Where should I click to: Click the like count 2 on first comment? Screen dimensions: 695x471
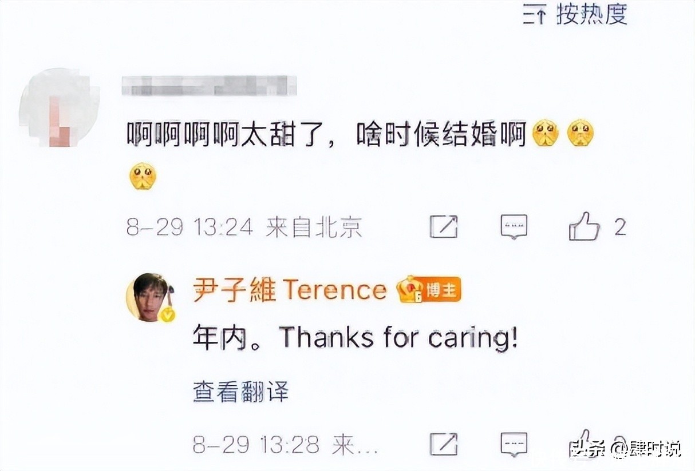[x=620, y=227]
